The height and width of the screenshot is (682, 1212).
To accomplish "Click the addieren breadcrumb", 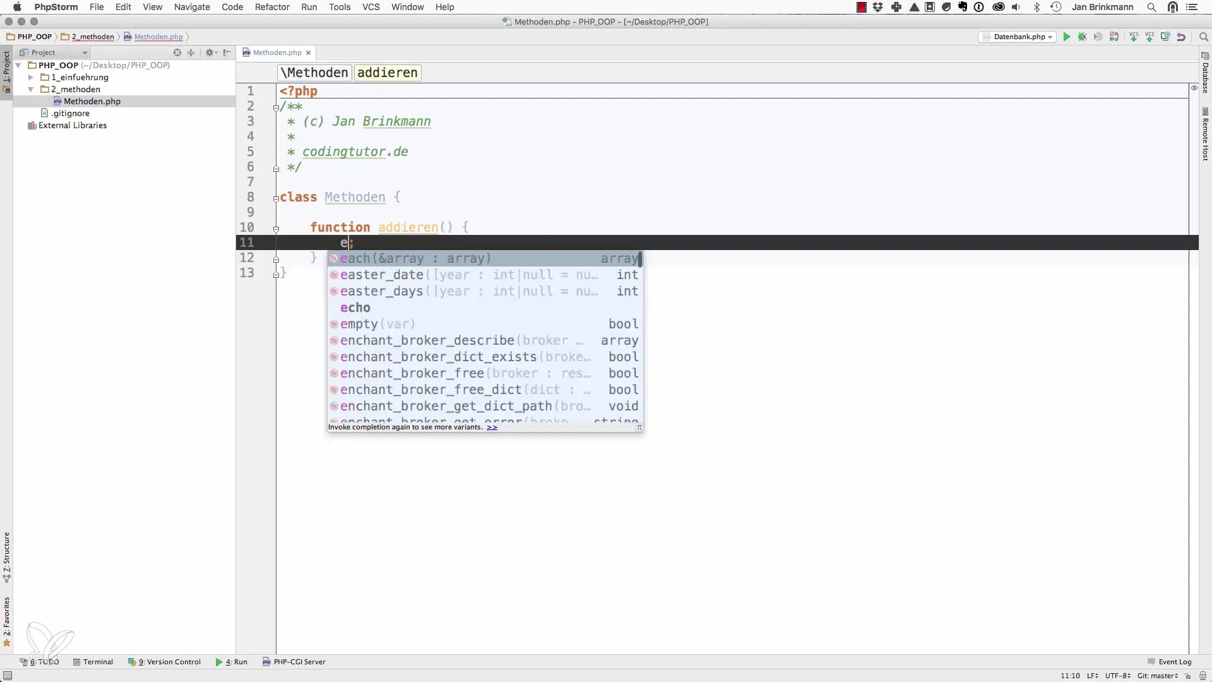I will [388, 73].
